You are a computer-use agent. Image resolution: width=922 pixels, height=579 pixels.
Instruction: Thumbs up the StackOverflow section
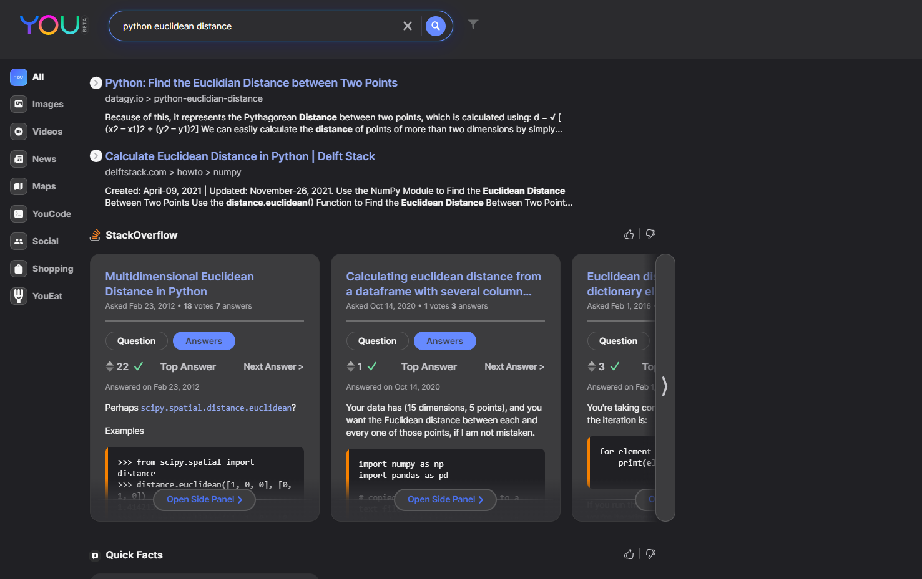(x=629, y=234)
